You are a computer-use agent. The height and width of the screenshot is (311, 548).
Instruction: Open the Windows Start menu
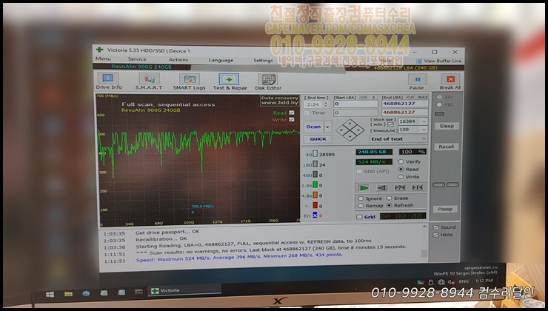pos(50,294)
